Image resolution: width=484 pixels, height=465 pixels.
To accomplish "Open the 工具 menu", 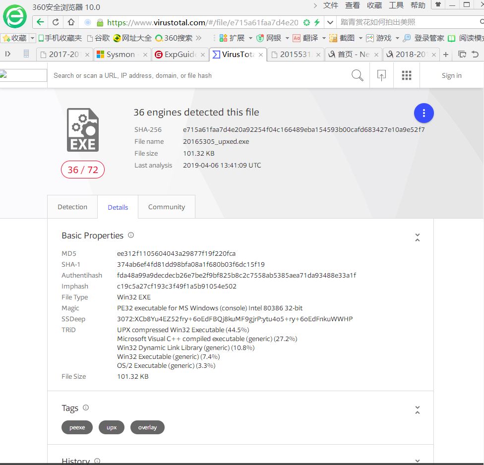I will pos(396,5).
